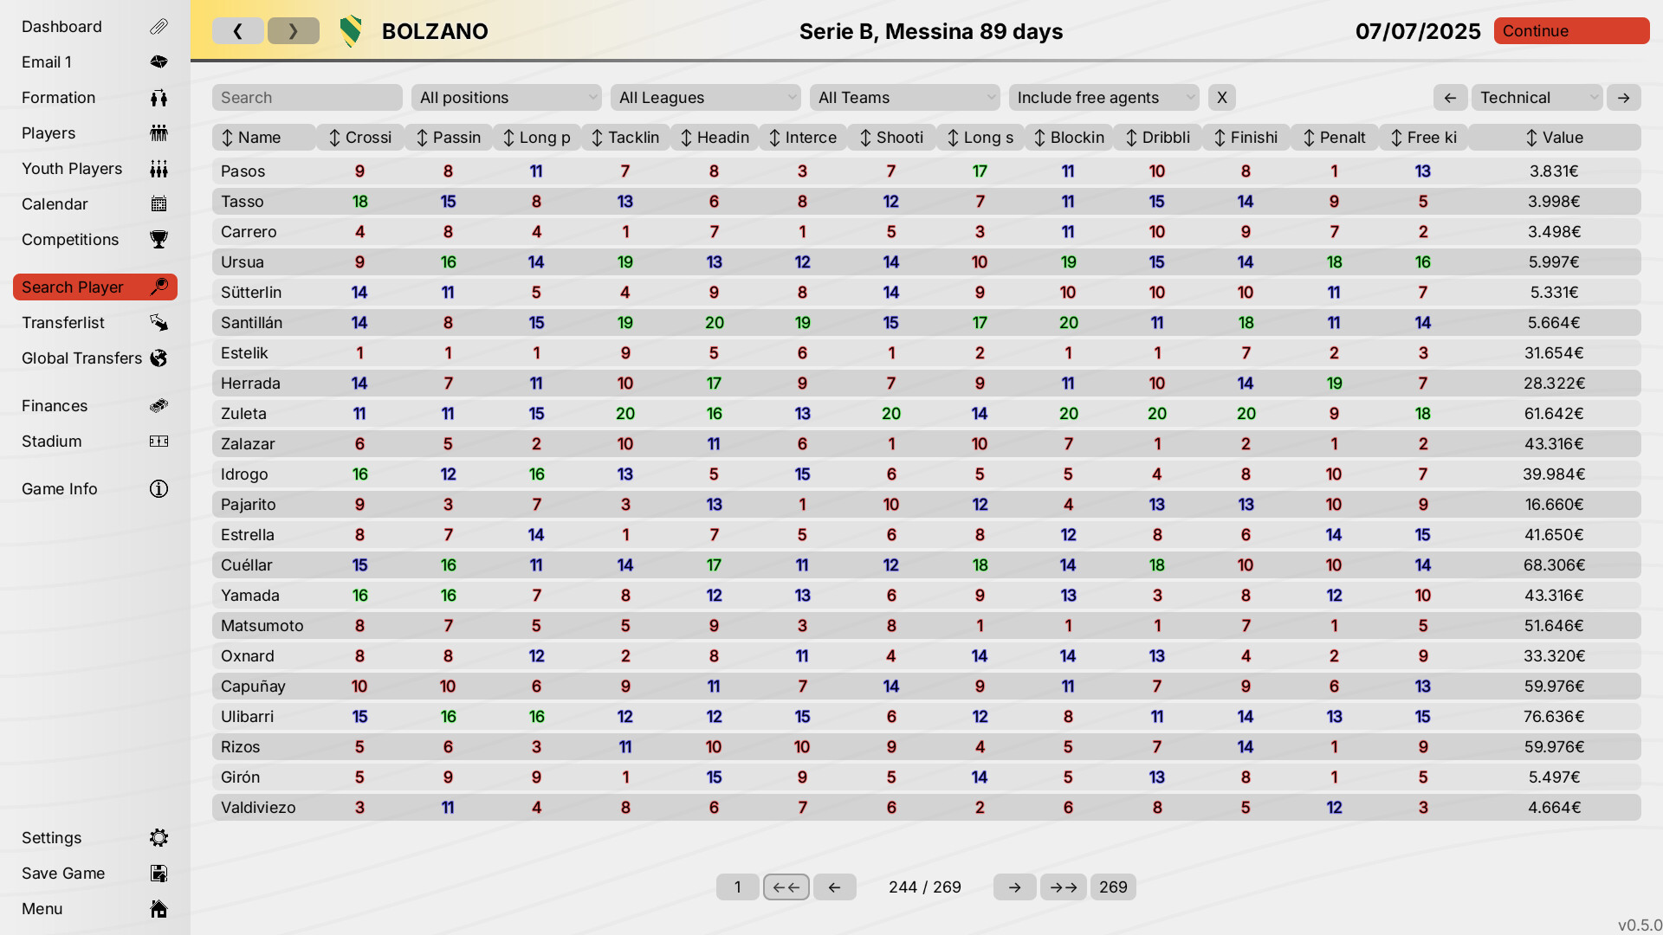1663x935 pixels.
Task: Switch attribute view from Technical using the right arrow
Action: point(1623,97)
